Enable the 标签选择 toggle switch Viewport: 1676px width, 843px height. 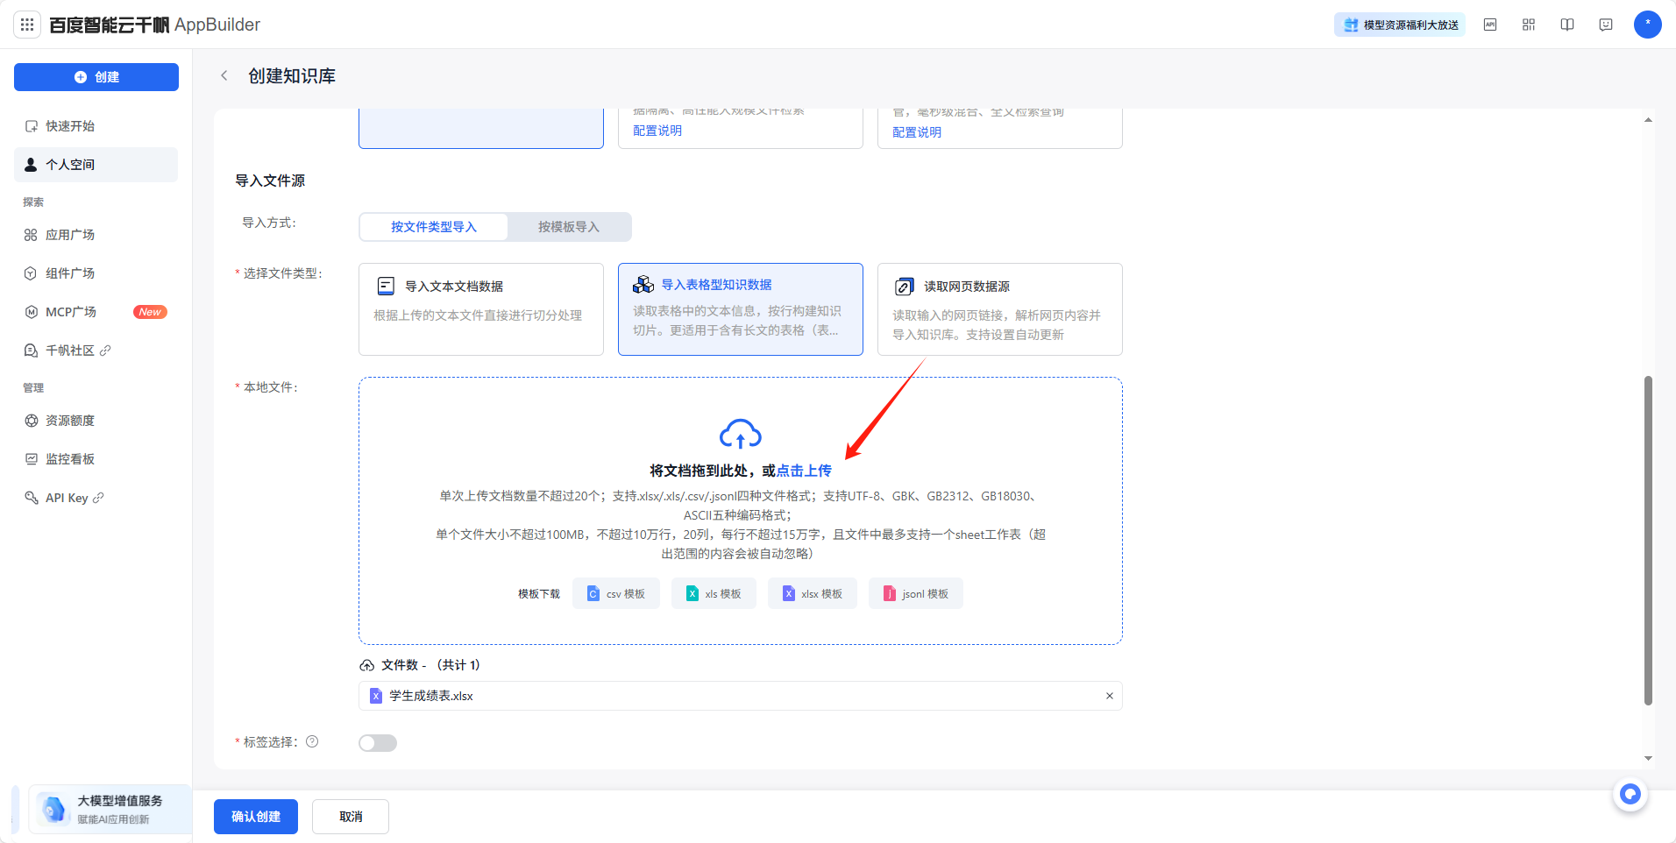(378, 743)
